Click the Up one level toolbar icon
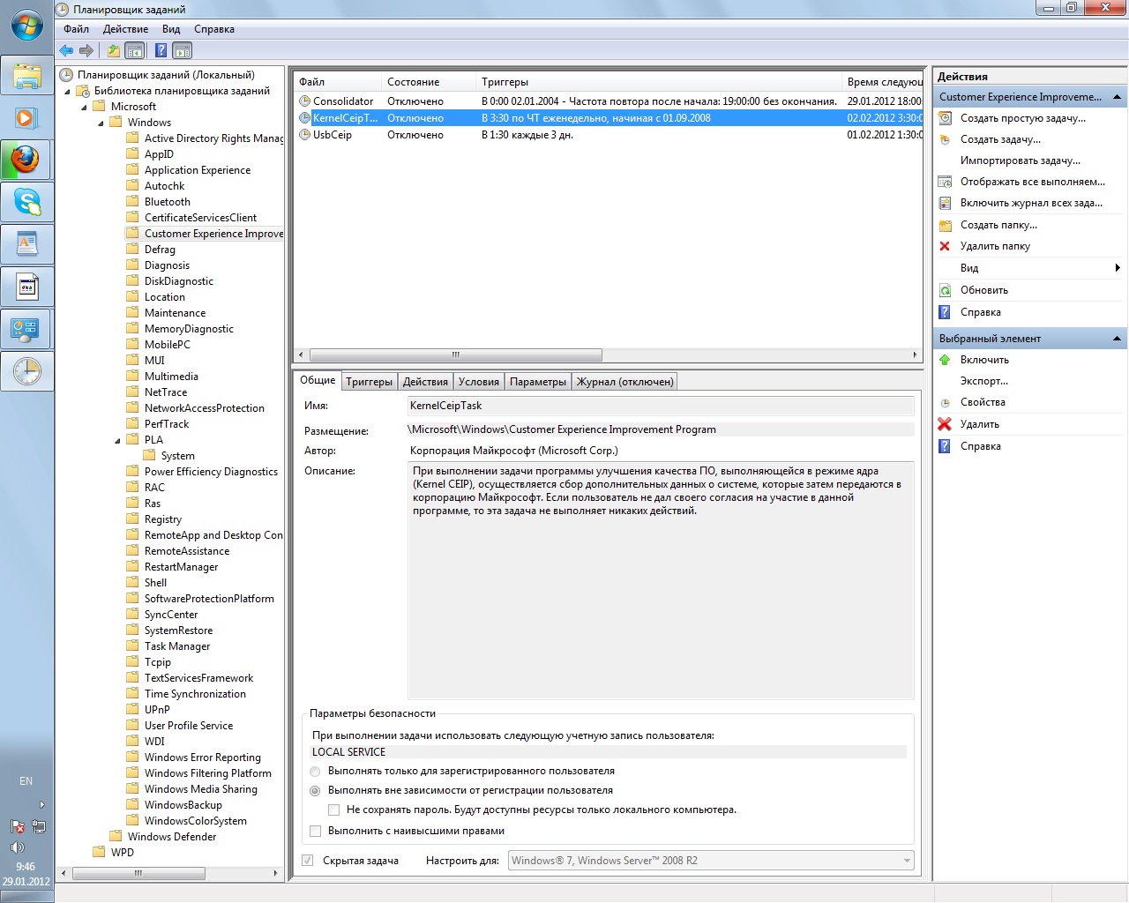Screen dimensions: 1129x903 pyautogui.click(x=114, y=50)
